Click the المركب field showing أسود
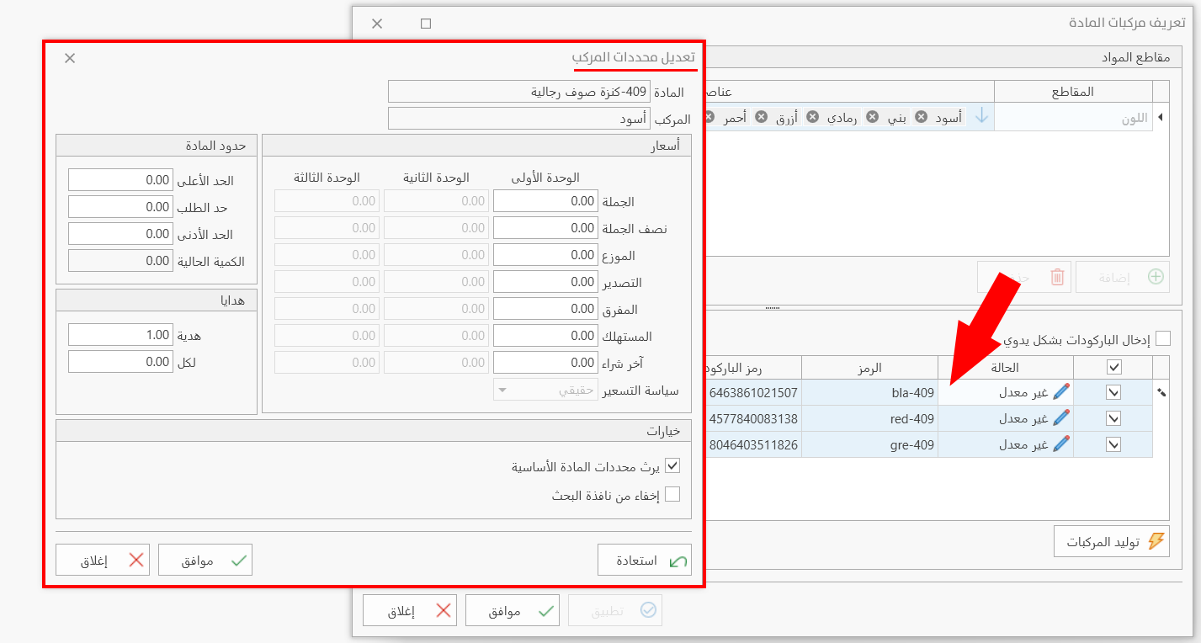 pos(518,119)
